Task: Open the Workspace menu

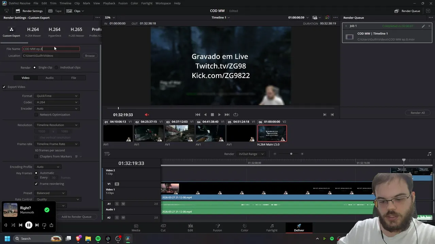Action: [163, 3]
